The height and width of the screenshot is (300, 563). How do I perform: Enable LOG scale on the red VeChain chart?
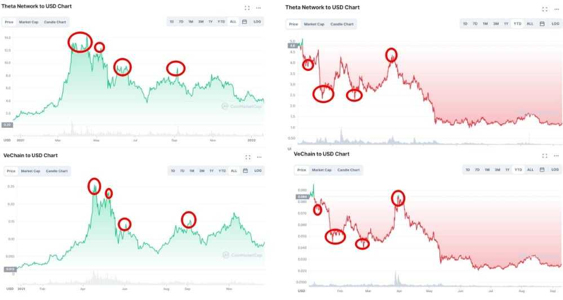pyautogui.click(x=555, y=169)
